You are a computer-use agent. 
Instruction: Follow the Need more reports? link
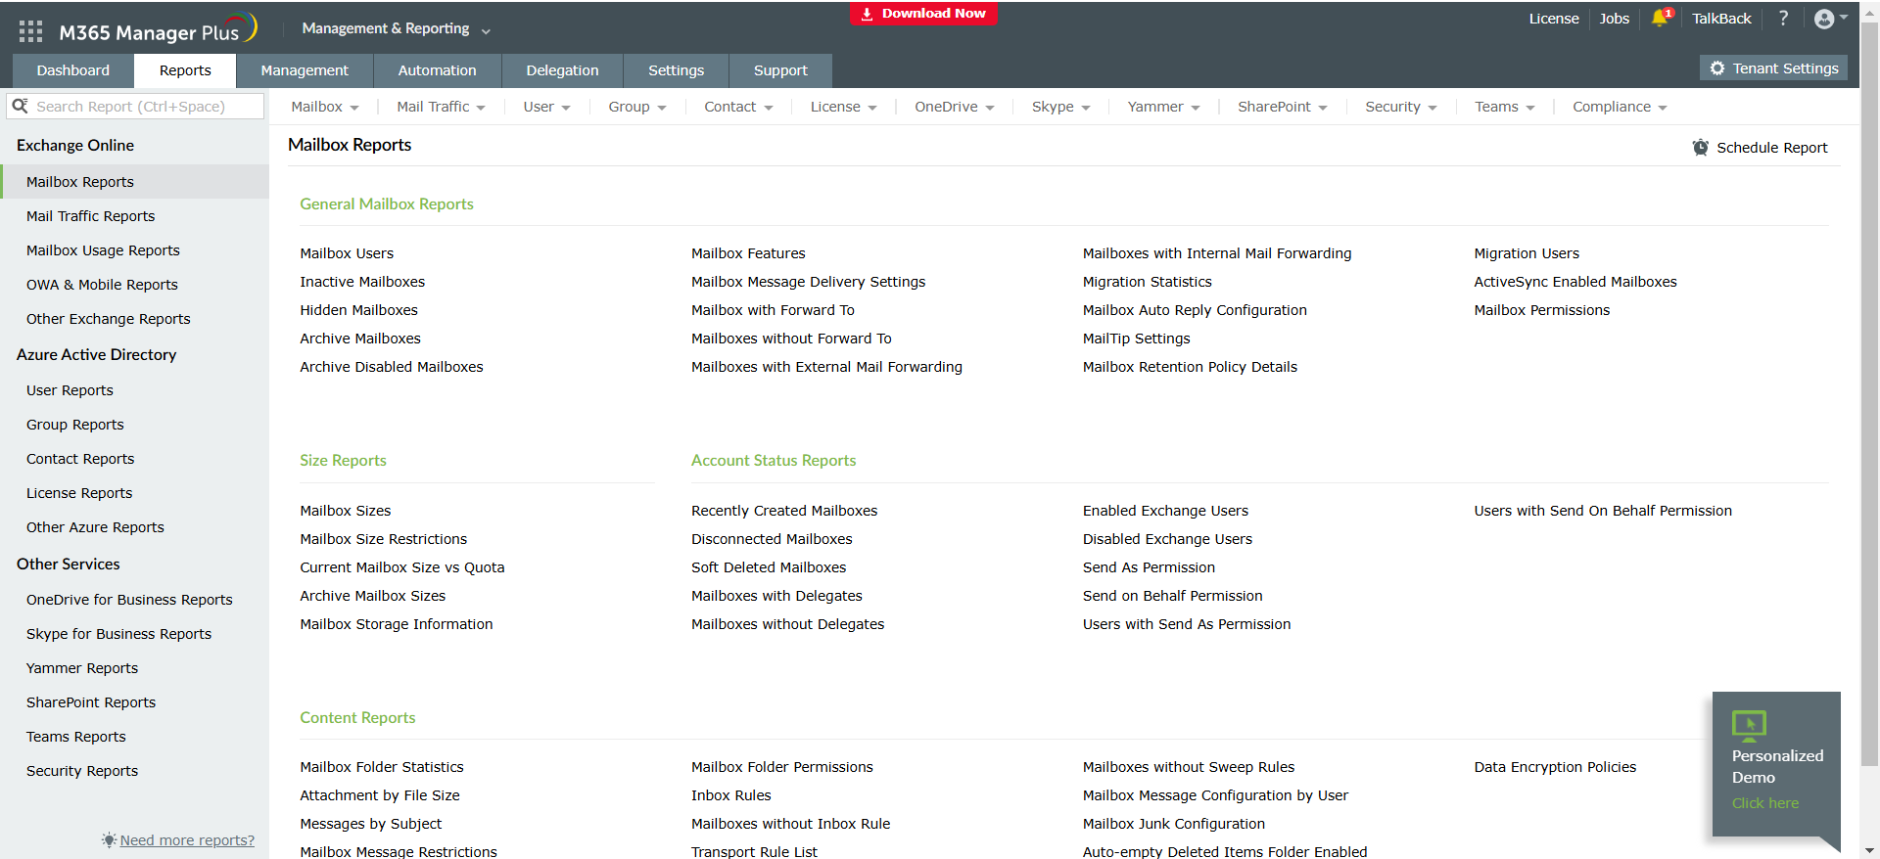pos(187,840)
